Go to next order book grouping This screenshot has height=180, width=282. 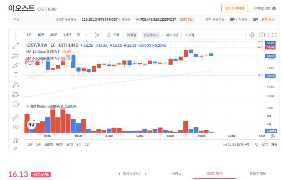click(145, 174)
